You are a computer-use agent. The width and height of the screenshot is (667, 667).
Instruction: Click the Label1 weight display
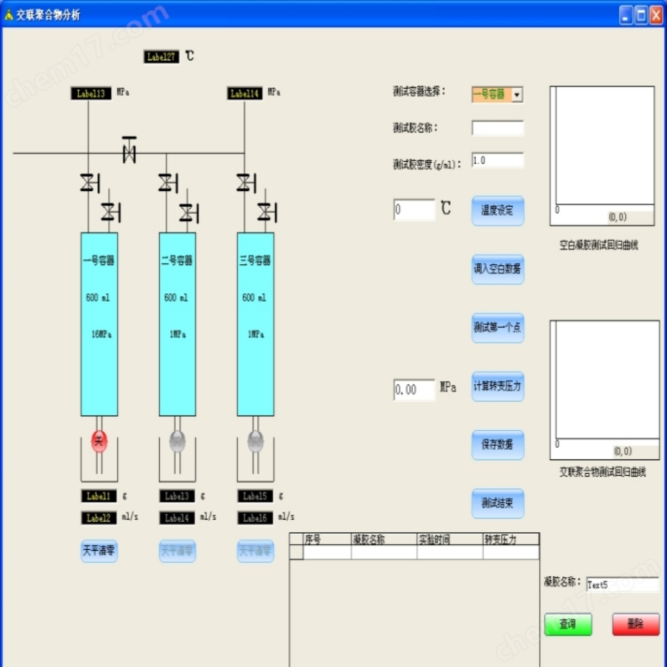(99, 496)
